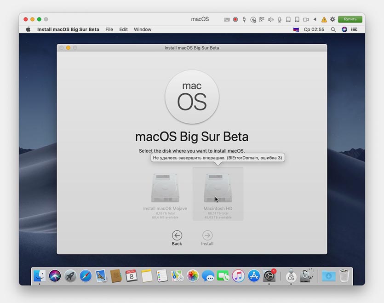The width and height of the screenshot is (384, 303).
Task: Click the Parallels keyboard icon in title bar
Action: [226, 19]
